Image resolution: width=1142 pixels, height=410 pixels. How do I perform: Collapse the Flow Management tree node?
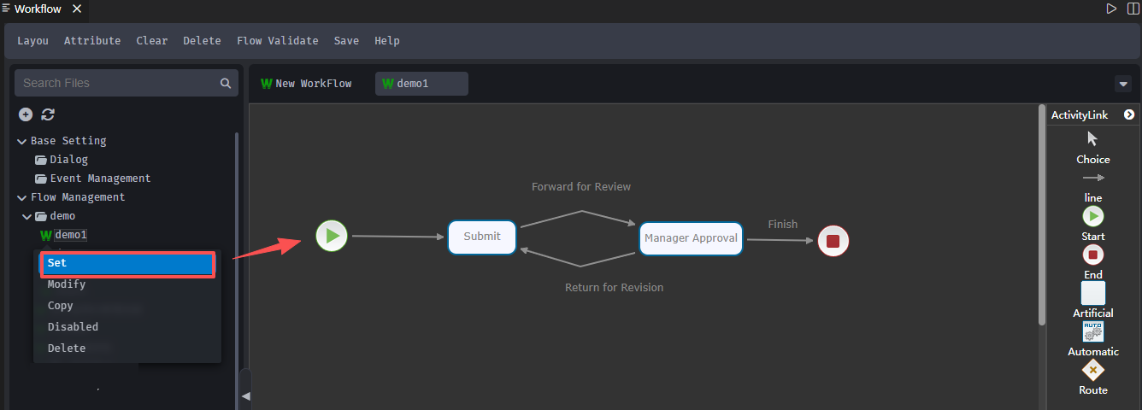point(21,197)
